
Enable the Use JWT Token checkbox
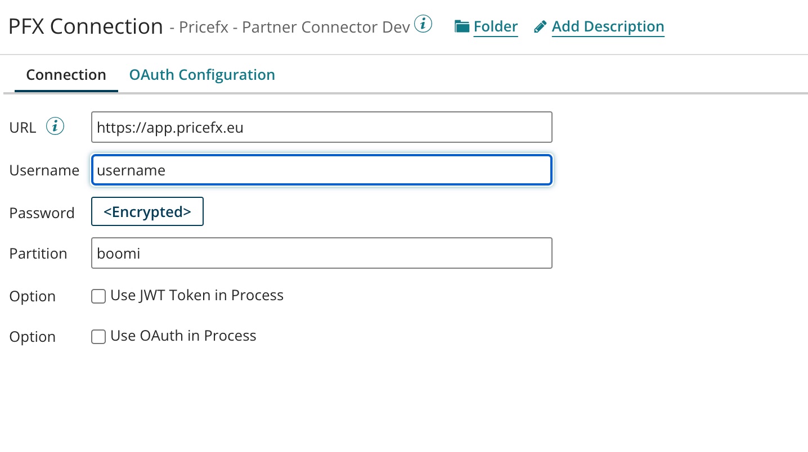tap(98, 296)
